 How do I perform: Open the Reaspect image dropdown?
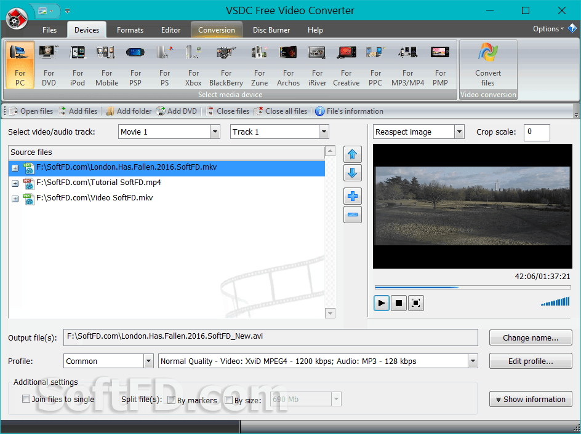(459, 132)
